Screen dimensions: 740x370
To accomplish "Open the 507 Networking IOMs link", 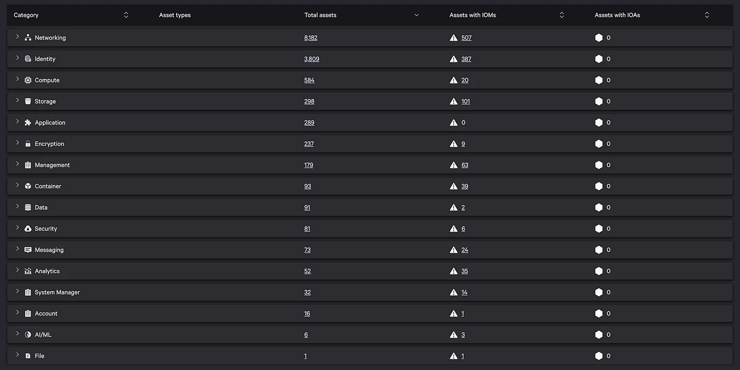I will [467, 38].
